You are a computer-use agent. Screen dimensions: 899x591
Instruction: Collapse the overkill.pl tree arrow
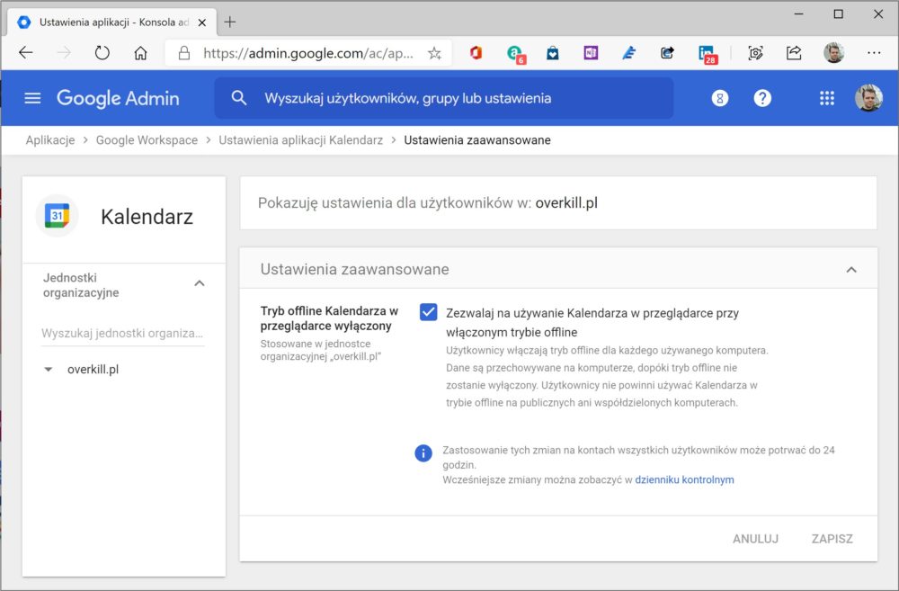click(49, 370)
